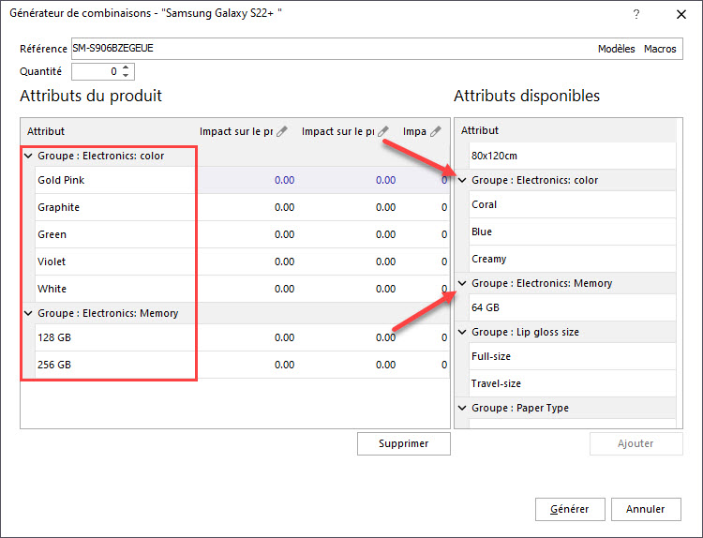
Task: Click 256 GB first price impact 0.00 cell
Action: point(284,365)
